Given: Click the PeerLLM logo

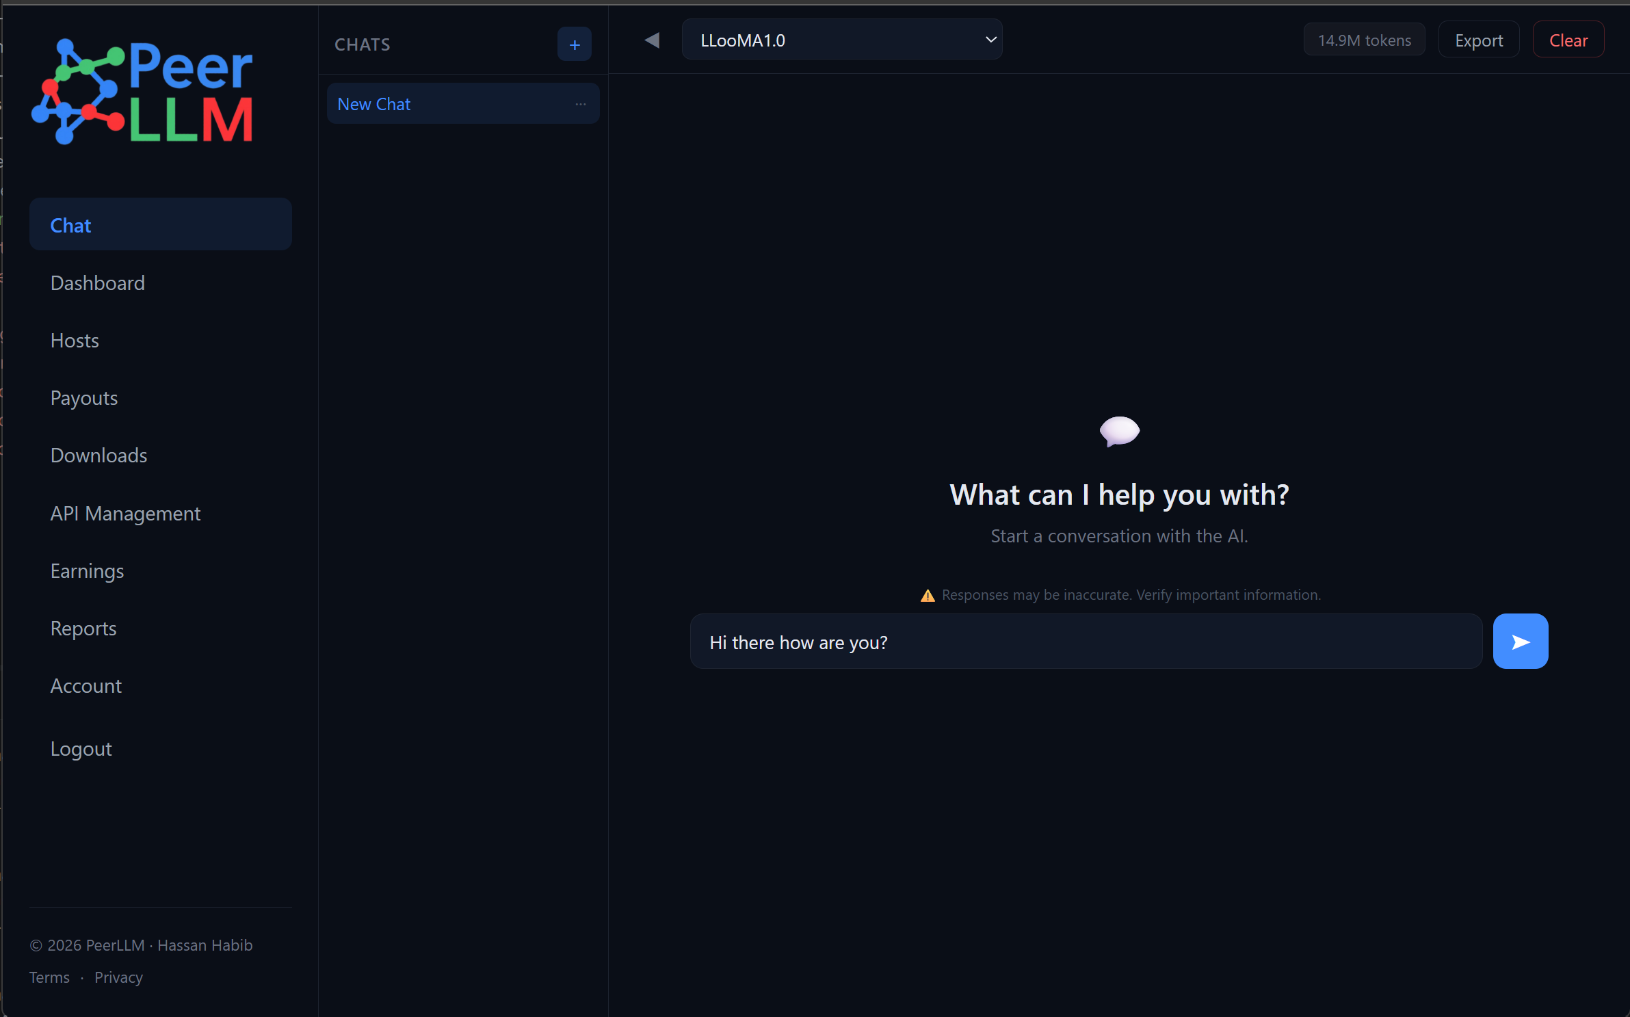Looking at the screenshot, I should (142, 91).
